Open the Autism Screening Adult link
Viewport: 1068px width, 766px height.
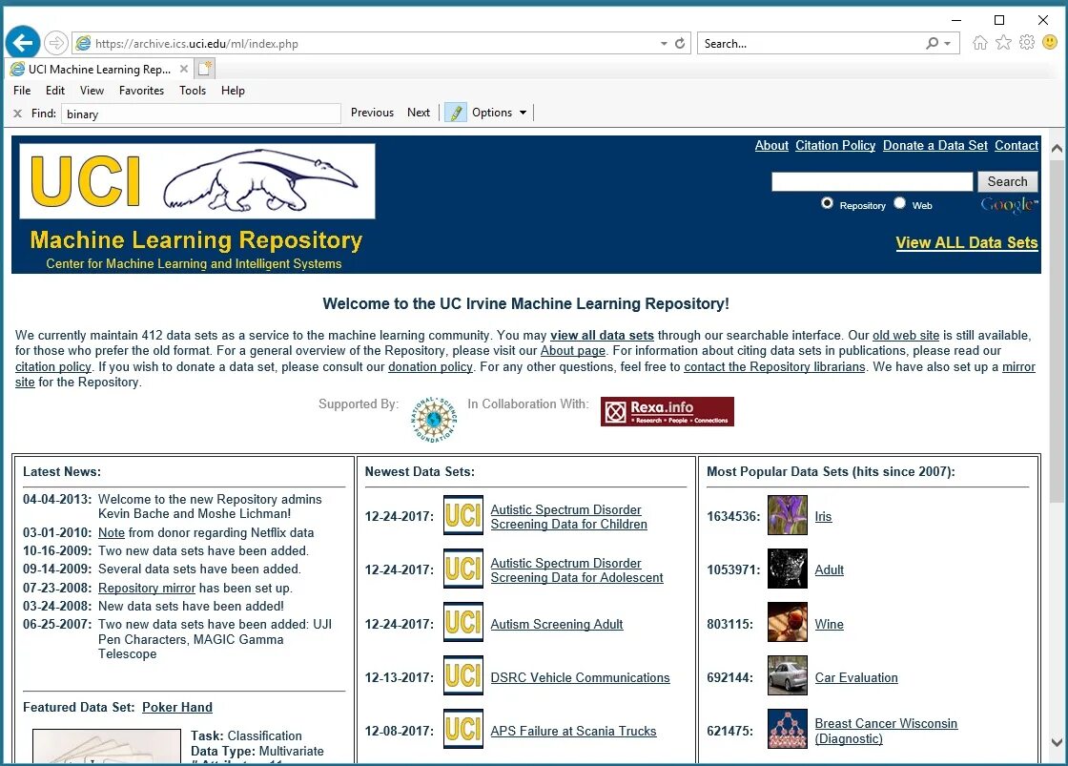pos(557,624)
